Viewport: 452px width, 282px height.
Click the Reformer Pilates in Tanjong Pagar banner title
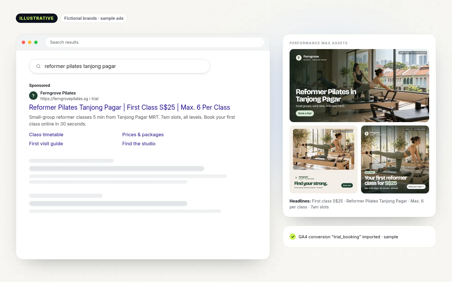326,95
